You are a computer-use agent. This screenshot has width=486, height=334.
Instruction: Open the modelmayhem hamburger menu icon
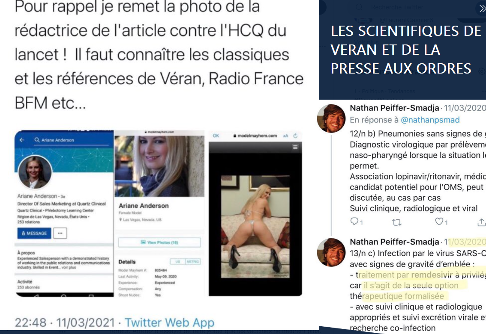(295, 147)
